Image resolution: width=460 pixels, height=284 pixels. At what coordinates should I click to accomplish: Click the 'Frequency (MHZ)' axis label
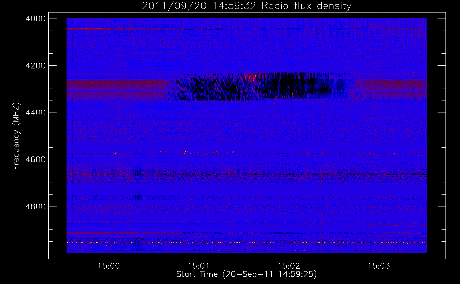17,136
